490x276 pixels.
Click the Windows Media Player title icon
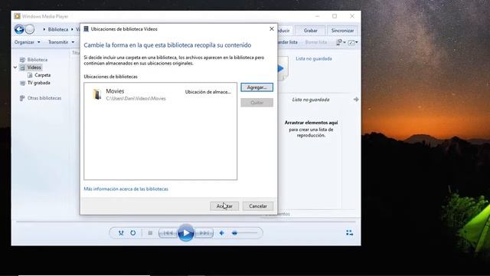click(17, 16)
